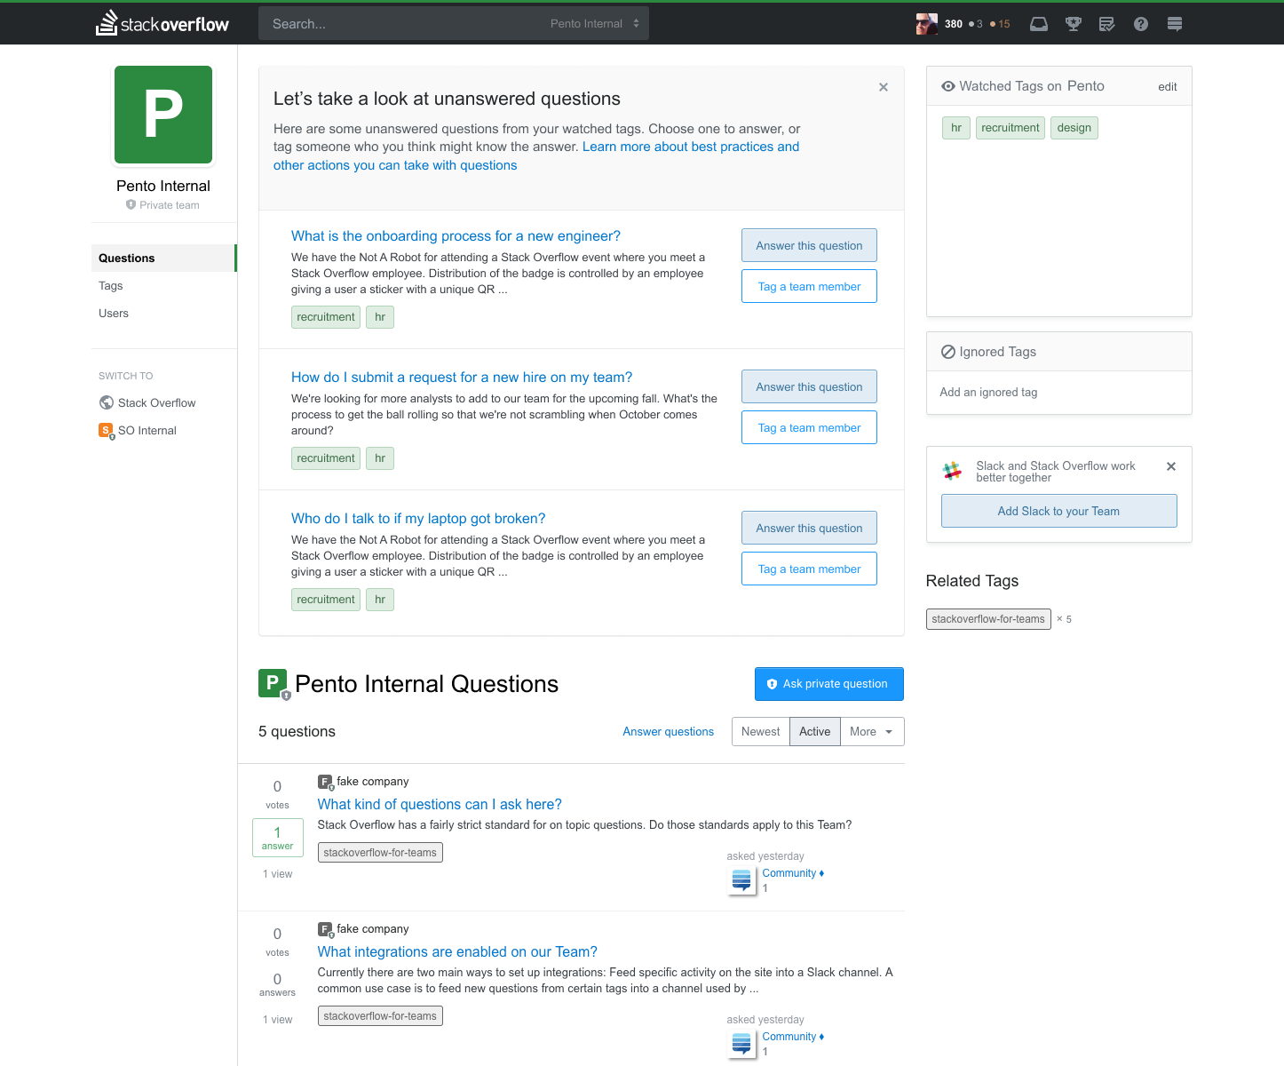The image size is (1284, 1066).
Task: Answer the new hire request question
Action: (x=809, y=387)
